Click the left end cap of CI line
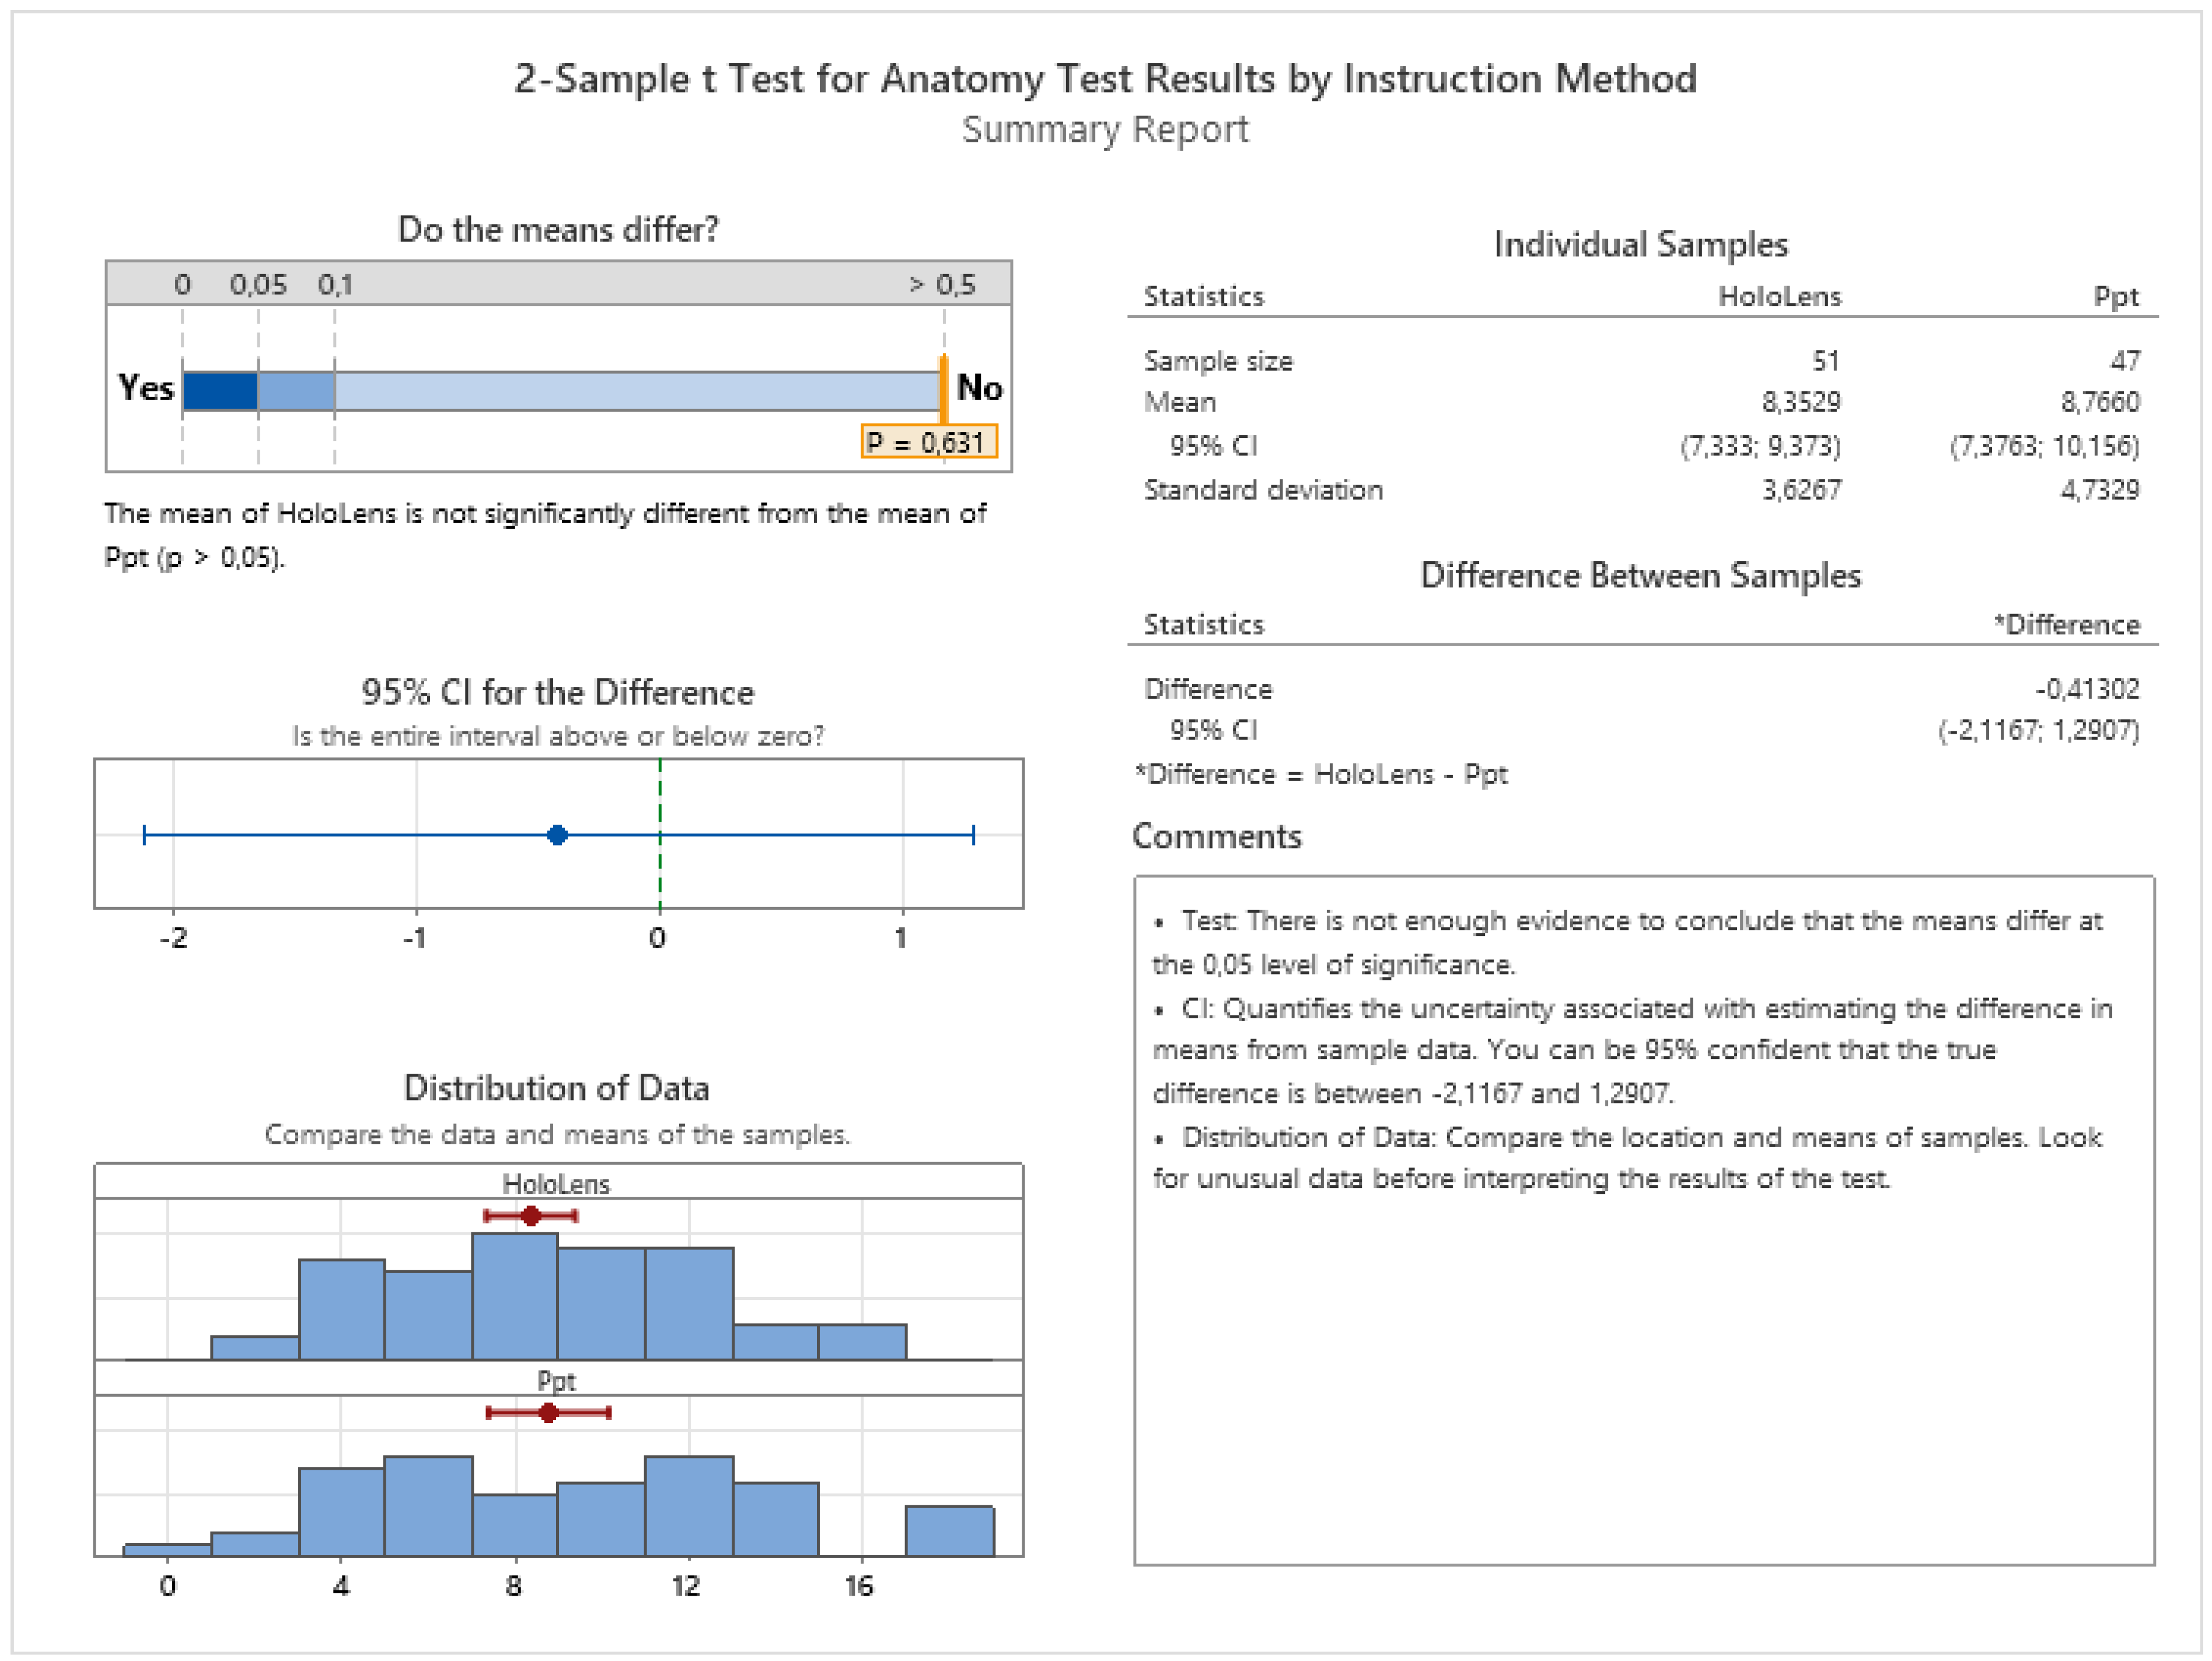 [145, 835]
